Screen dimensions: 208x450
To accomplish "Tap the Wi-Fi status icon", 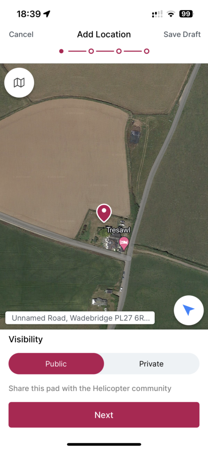I will point(171,14).
